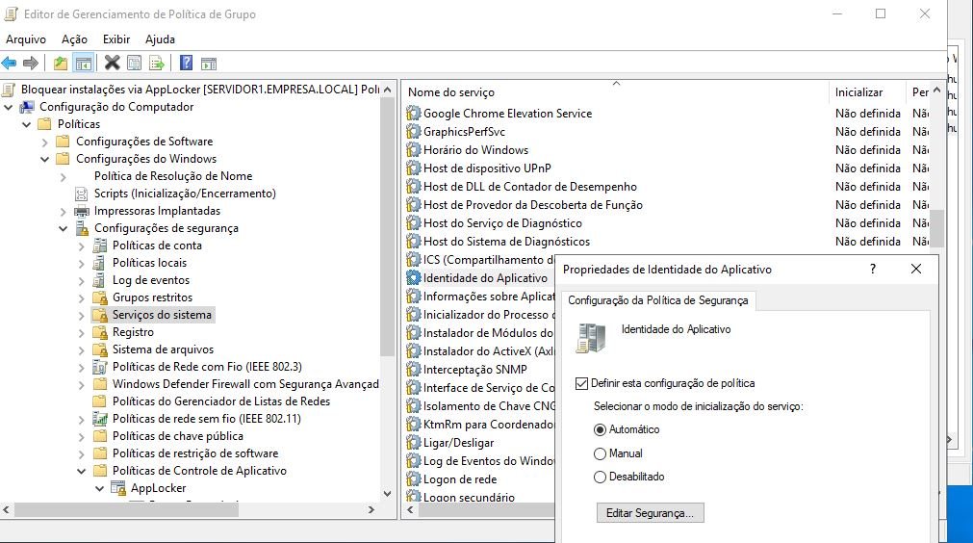Select Políticas de restrição de software
Viewport: 973px width, 543px height.
[194, 453]
